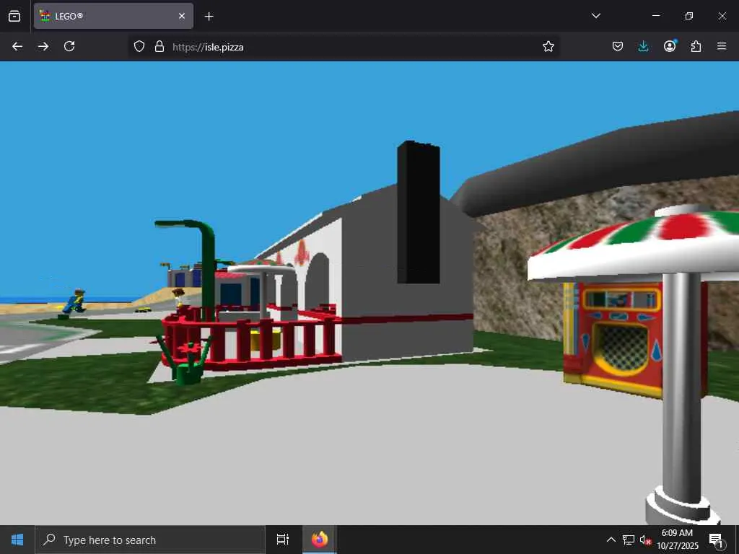
Task: Open the Firefox application menu
Action: point(722,46)
